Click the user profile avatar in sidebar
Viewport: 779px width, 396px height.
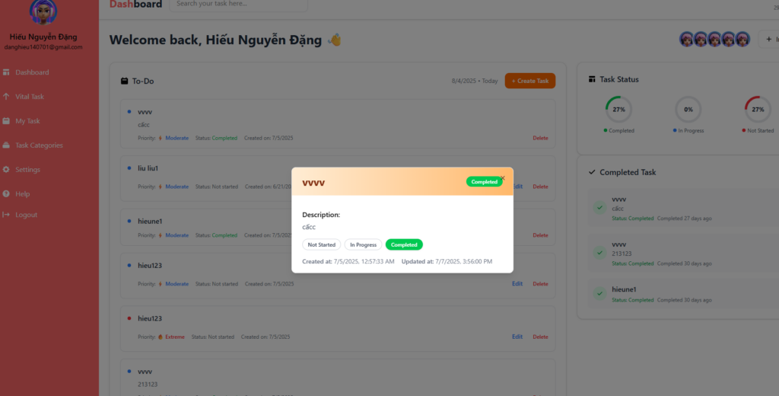pyautogui.click(x=42, y=11)
